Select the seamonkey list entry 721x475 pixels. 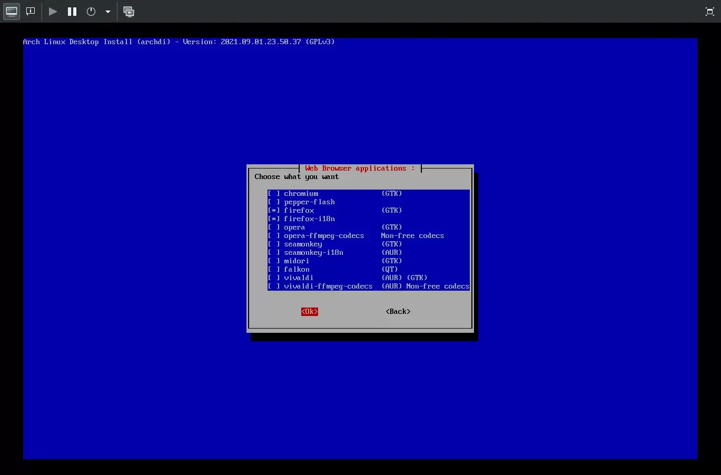(x=303, y=244)
